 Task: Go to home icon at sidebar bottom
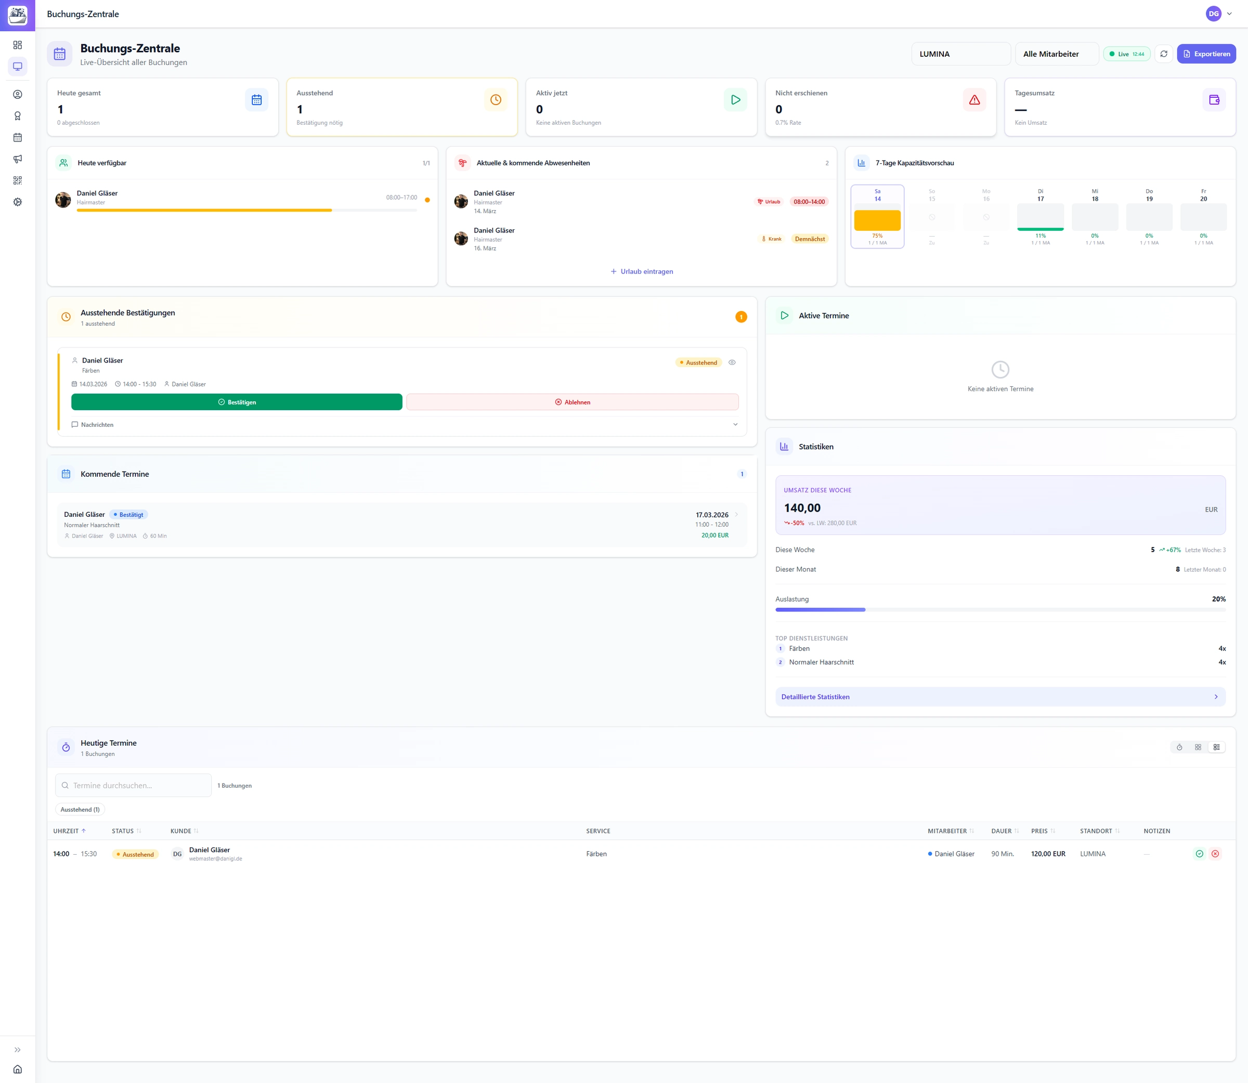tap(18, 1069)
